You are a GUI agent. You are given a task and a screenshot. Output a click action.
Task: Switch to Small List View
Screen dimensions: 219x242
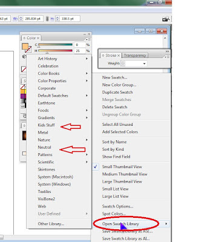[131, 189]
